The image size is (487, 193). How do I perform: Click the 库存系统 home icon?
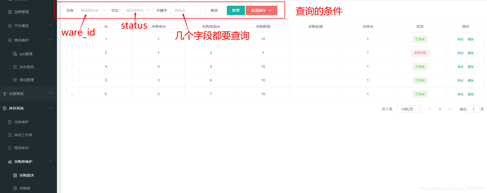(x=5, y=108)
